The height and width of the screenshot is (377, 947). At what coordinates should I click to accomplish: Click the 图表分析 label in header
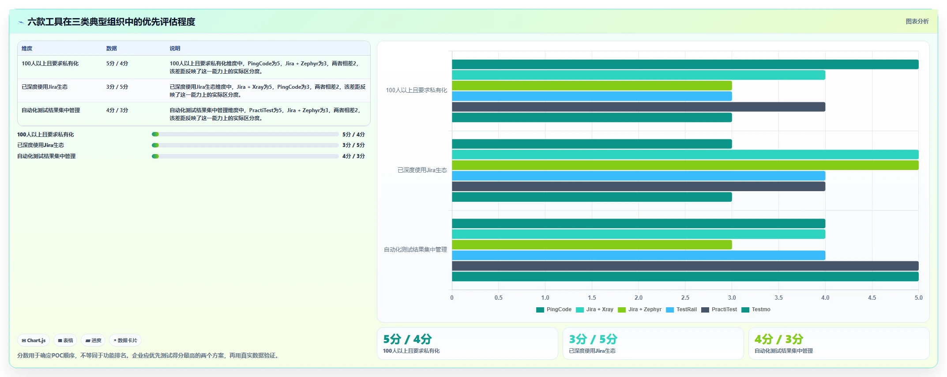coord(917,21)
